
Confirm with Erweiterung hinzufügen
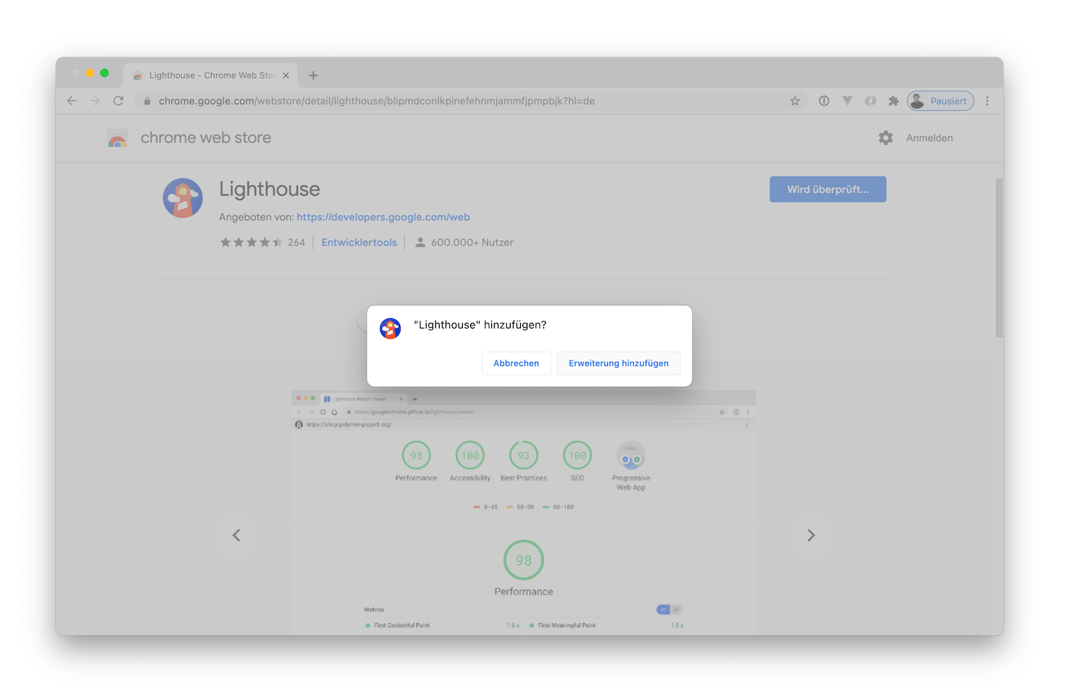point(619,363)
